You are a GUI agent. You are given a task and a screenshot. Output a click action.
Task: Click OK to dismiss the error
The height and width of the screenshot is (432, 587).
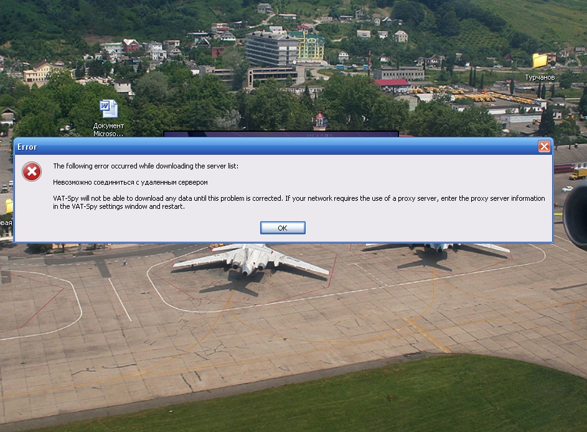click(283, 228)
